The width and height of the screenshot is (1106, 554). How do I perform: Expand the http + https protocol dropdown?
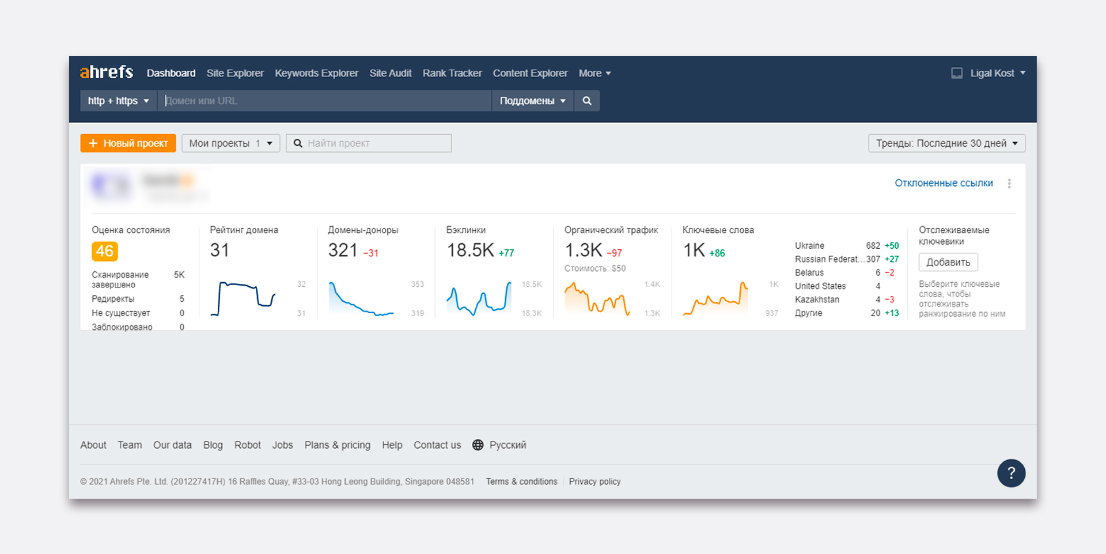click(118, 101)
